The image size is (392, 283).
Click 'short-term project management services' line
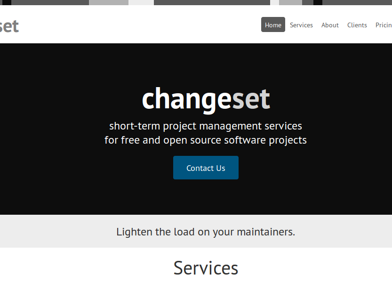pyautogui.click(x=206, y=126)
